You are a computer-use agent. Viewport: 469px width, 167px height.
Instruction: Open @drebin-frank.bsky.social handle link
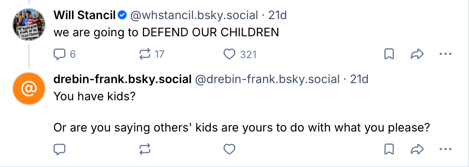tap(267, 80)
